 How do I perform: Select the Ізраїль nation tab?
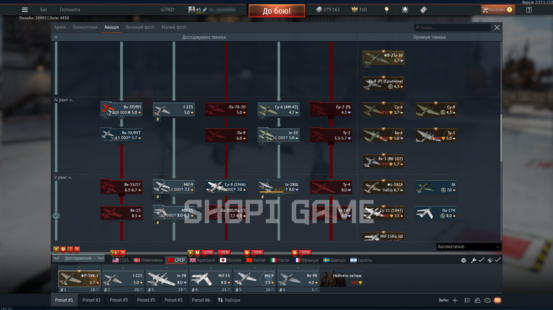(x=361, y=260)
